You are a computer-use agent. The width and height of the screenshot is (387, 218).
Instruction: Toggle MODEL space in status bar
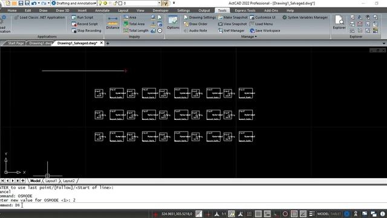[323, 214]
